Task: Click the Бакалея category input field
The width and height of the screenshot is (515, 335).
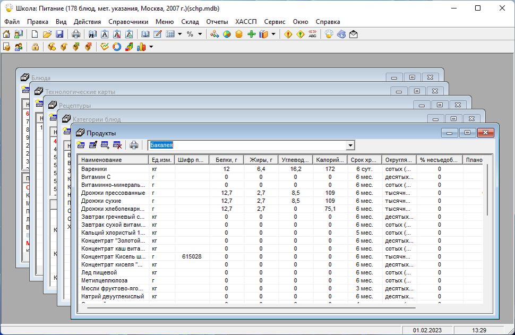Action: tap(247, 145)
